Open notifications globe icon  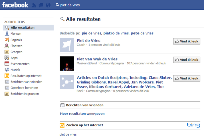coord(48,5)
